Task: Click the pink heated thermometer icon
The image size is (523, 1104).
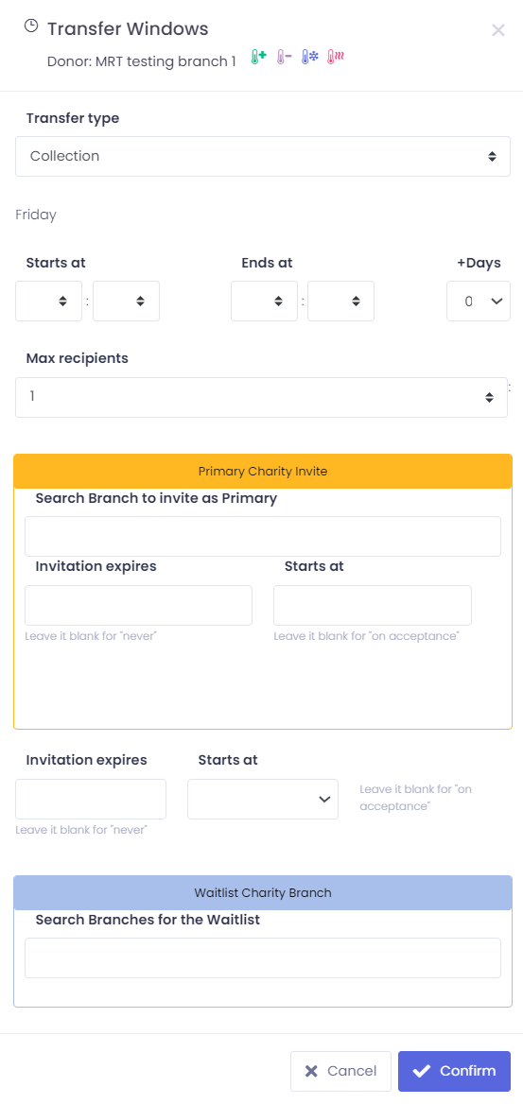Action: pyautogui.click(x=335, y=58)
